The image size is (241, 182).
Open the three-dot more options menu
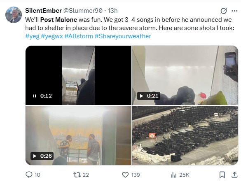coord(234,11)
